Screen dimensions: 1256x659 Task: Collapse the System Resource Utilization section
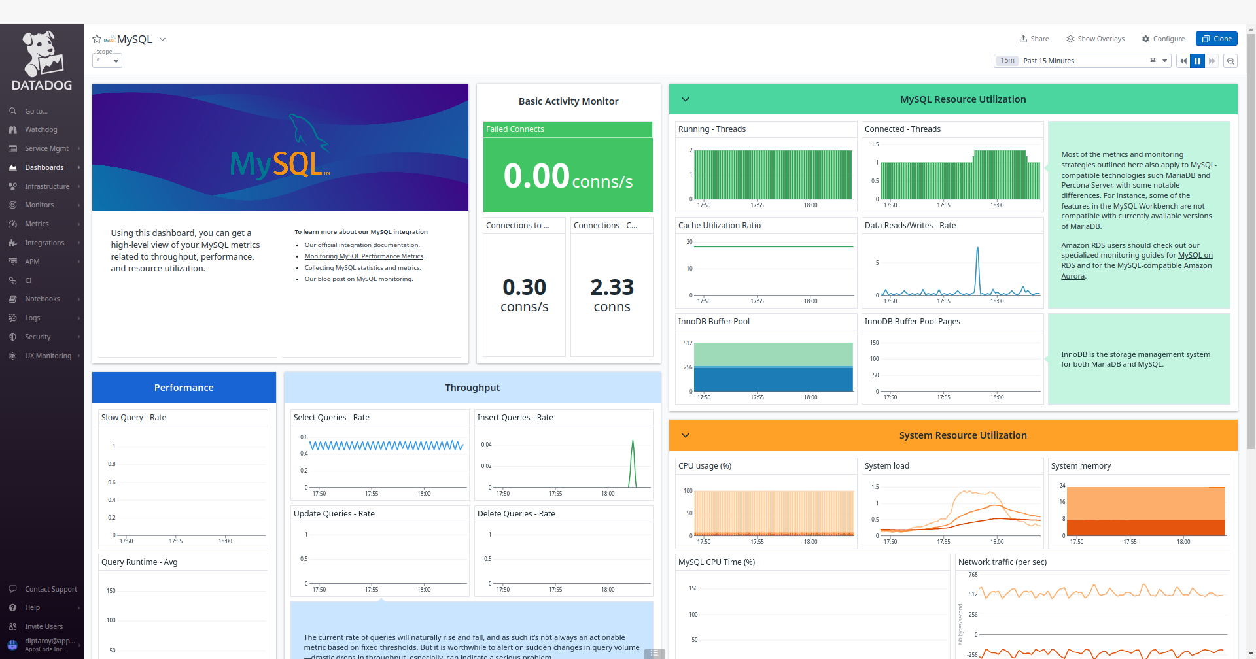tap(686, 435)
